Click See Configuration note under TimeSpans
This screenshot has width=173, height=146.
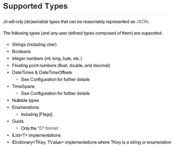55,93
